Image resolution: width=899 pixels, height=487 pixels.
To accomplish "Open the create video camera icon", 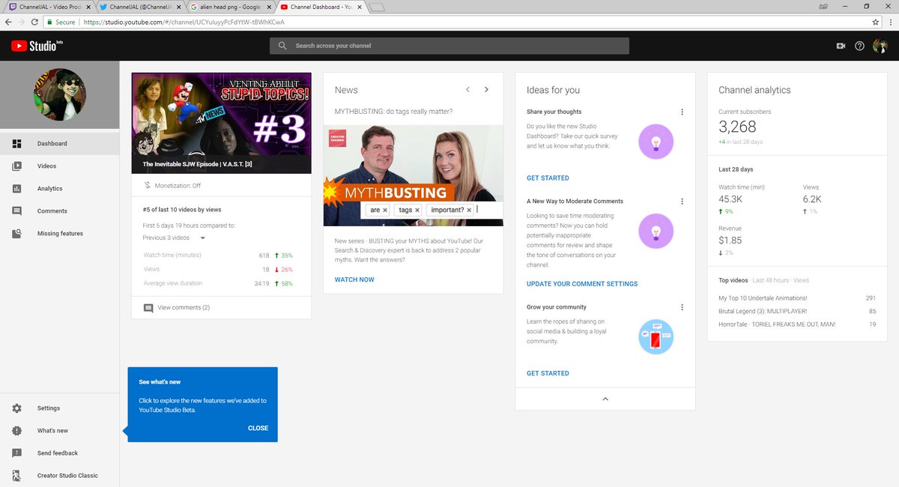I will [x=841, y=46].
